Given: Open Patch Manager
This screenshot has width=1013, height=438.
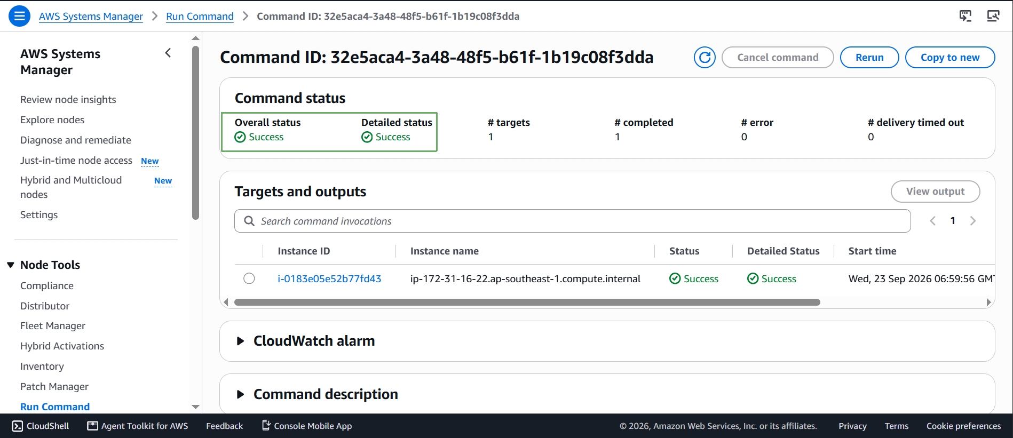Looking at the screenshot, I should point(54,387).
